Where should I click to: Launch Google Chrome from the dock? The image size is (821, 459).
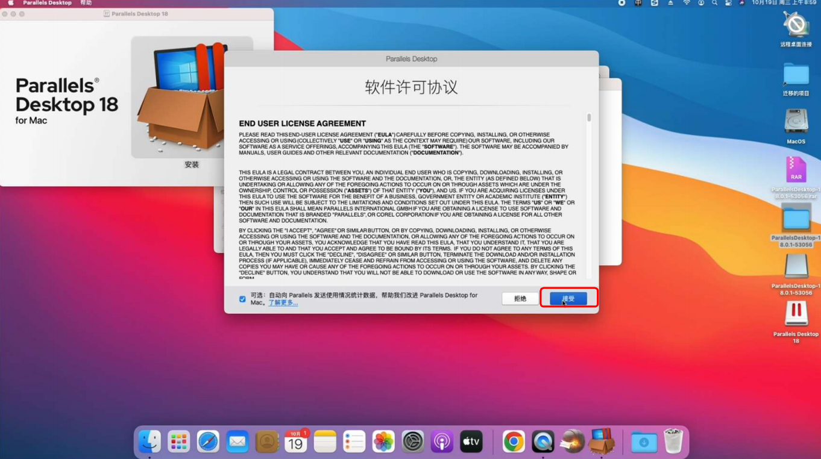point(514,442)
